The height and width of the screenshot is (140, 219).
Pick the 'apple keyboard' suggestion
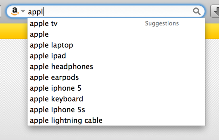tap(116, 99)
